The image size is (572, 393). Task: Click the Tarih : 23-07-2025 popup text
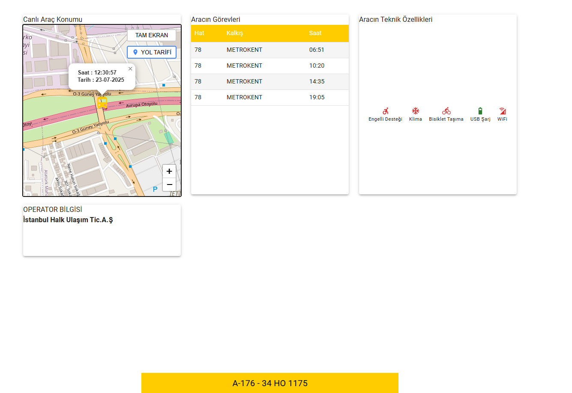pos(101,80)
